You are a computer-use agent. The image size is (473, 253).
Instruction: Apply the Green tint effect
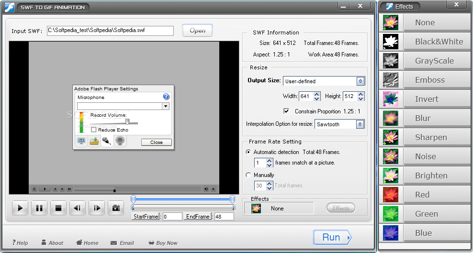[425, 214]
